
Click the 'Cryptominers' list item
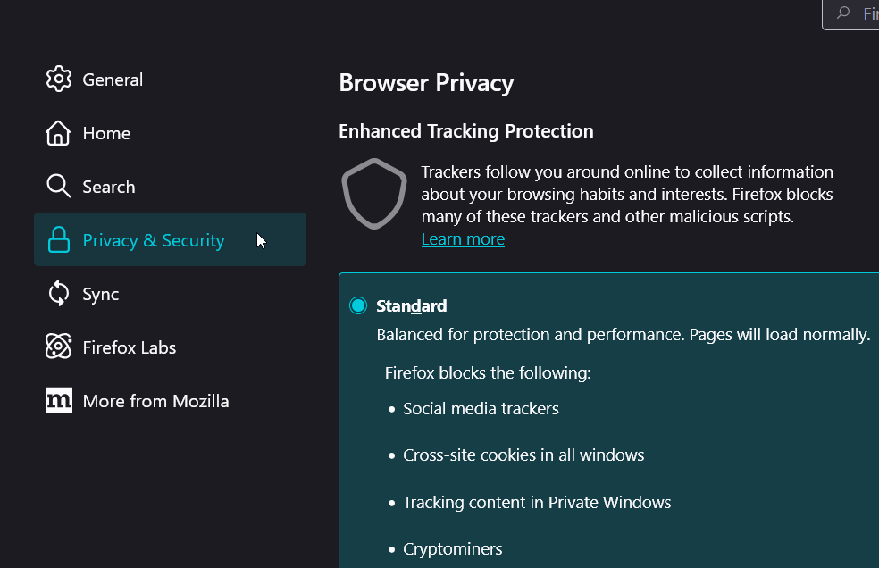tap(452, 548)
